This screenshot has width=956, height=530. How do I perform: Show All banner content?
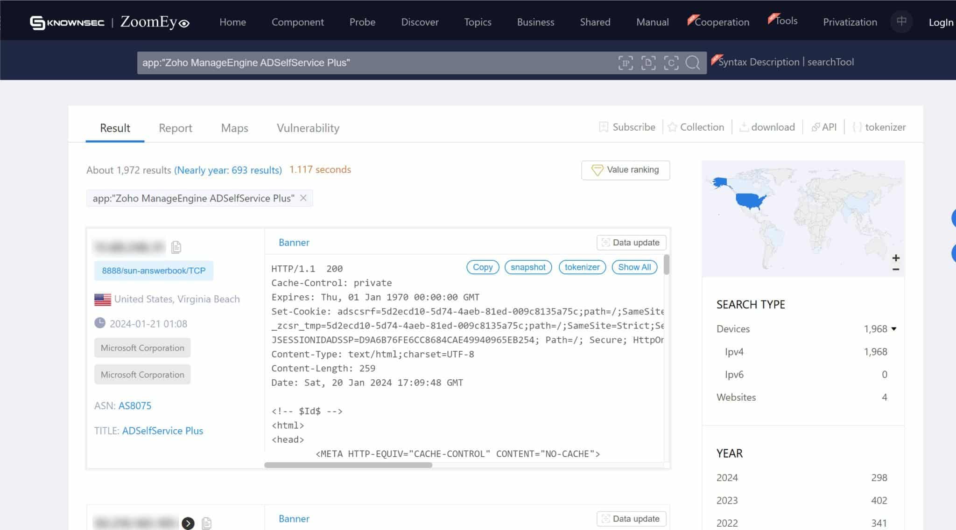(x=634, y=267)
